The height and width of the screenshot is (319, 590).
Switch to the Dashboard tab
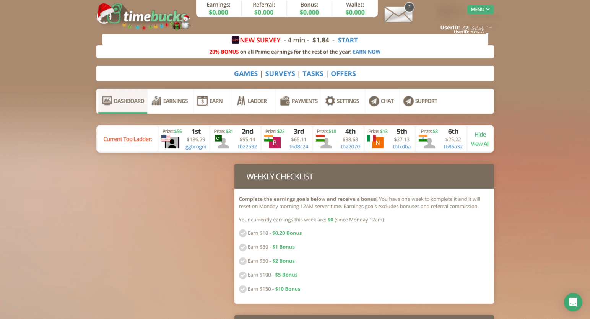click(x=123, y=101)
